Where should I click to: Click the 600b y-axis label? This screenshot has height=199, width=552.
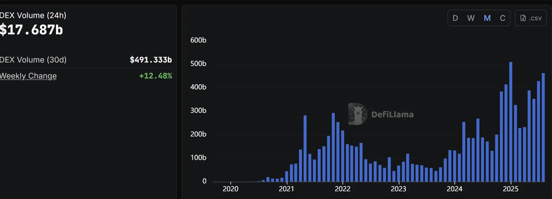click(198, 40)
